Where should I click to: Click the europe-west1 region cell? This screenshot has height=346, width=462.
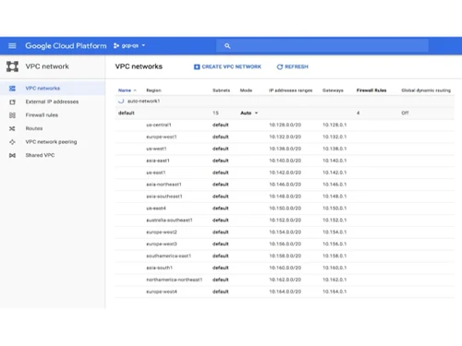(x=162, y=137)
